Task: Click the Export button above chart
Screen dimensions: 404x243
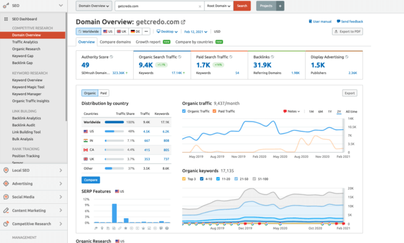Action: (350, 93)
